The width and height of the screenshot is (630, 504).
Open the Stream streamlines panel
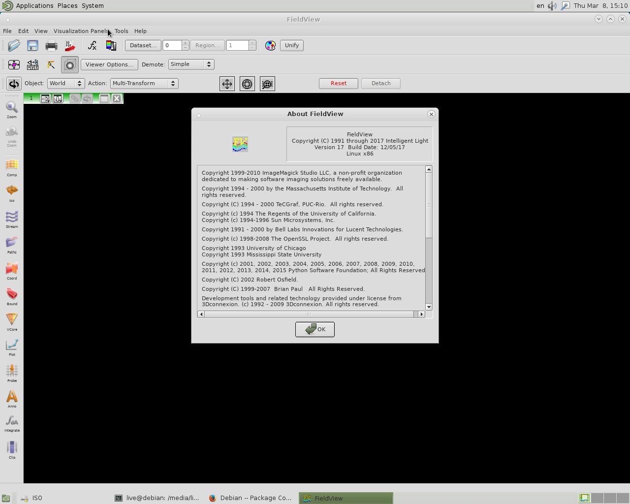coord(12,220)
